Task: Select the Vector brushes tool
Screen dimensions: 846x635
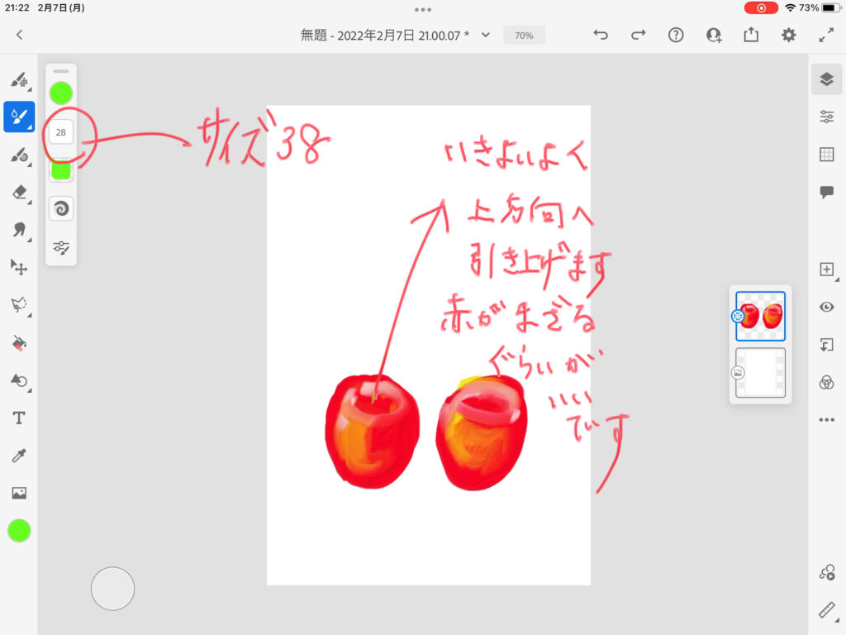Action: coord(18,155)
